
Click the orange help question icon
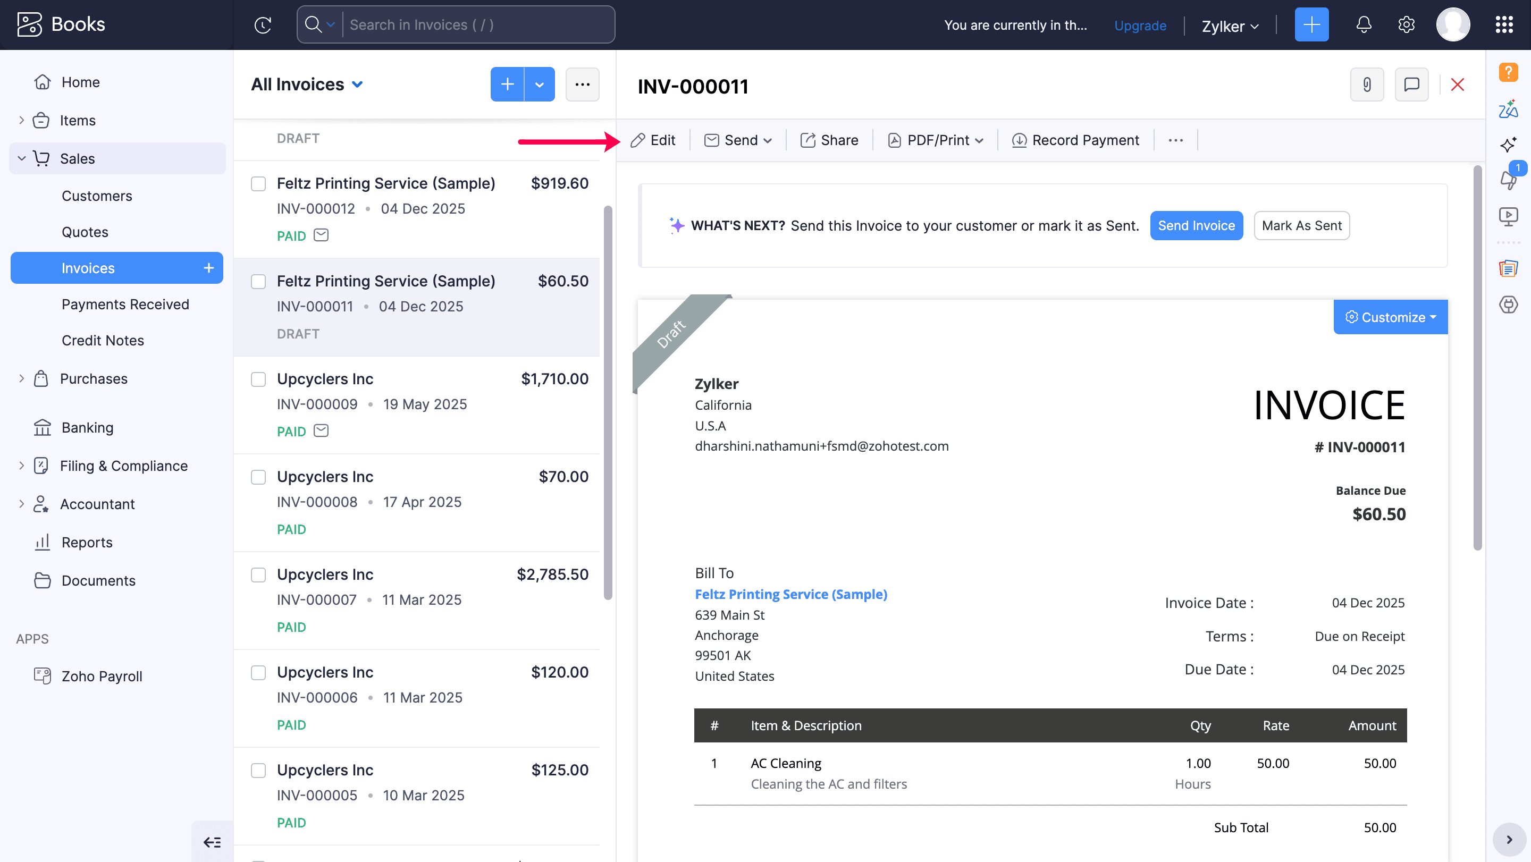[1508, 72]
